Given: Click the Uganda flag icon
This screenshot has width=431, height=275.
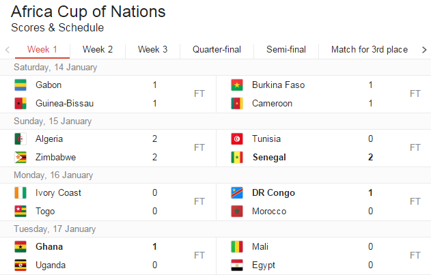Looking at the screenshot, I should (20, 265).
